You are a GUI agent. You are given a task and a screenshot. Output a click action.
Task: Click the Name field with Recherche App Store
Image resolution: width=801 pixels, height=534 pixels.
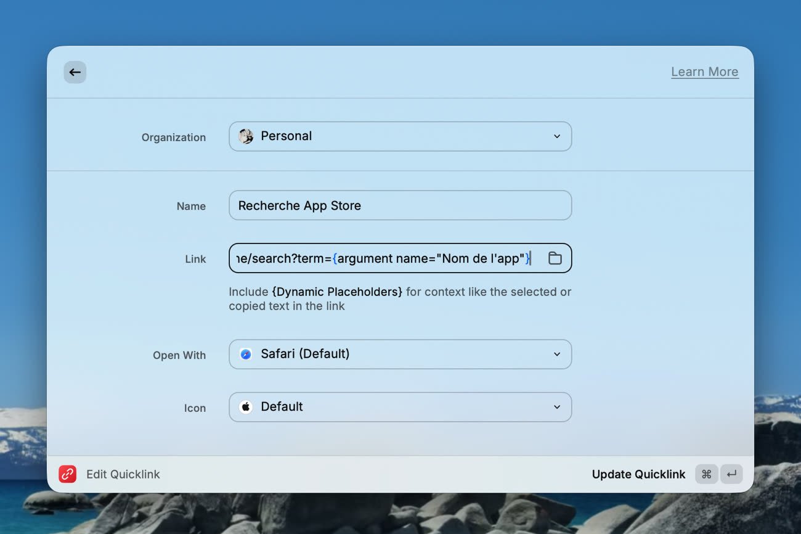[399, 205]
